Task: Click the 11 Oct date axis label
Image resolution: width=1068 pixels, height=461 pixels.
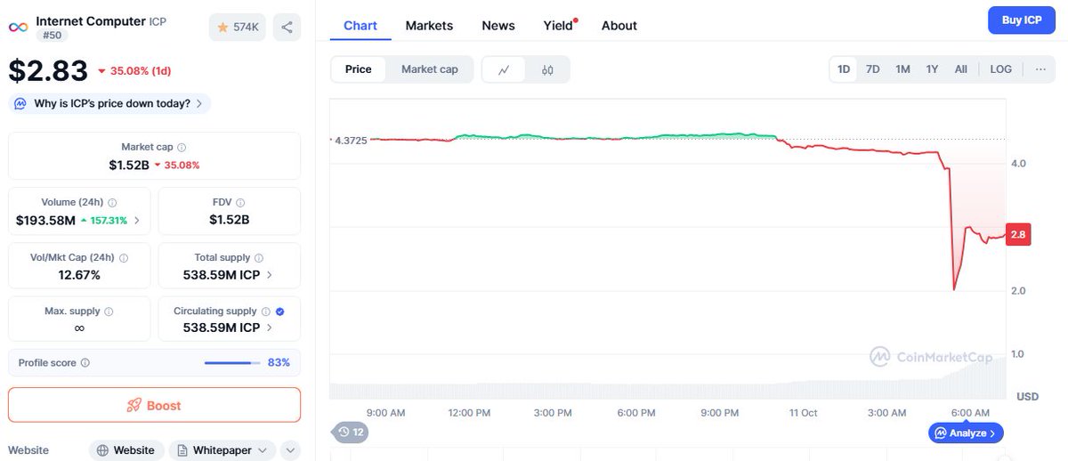Action: click(803, 413)
